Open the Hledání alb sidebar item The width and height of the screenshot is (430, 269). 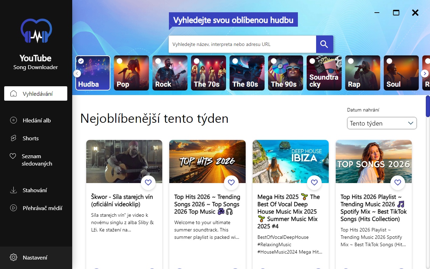click(36, 120)
